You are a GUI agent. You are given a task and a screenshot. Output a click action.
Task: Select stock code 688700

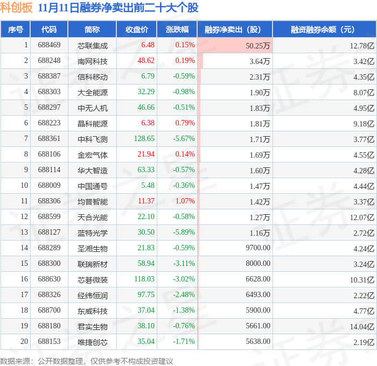[x=49, y=311]
